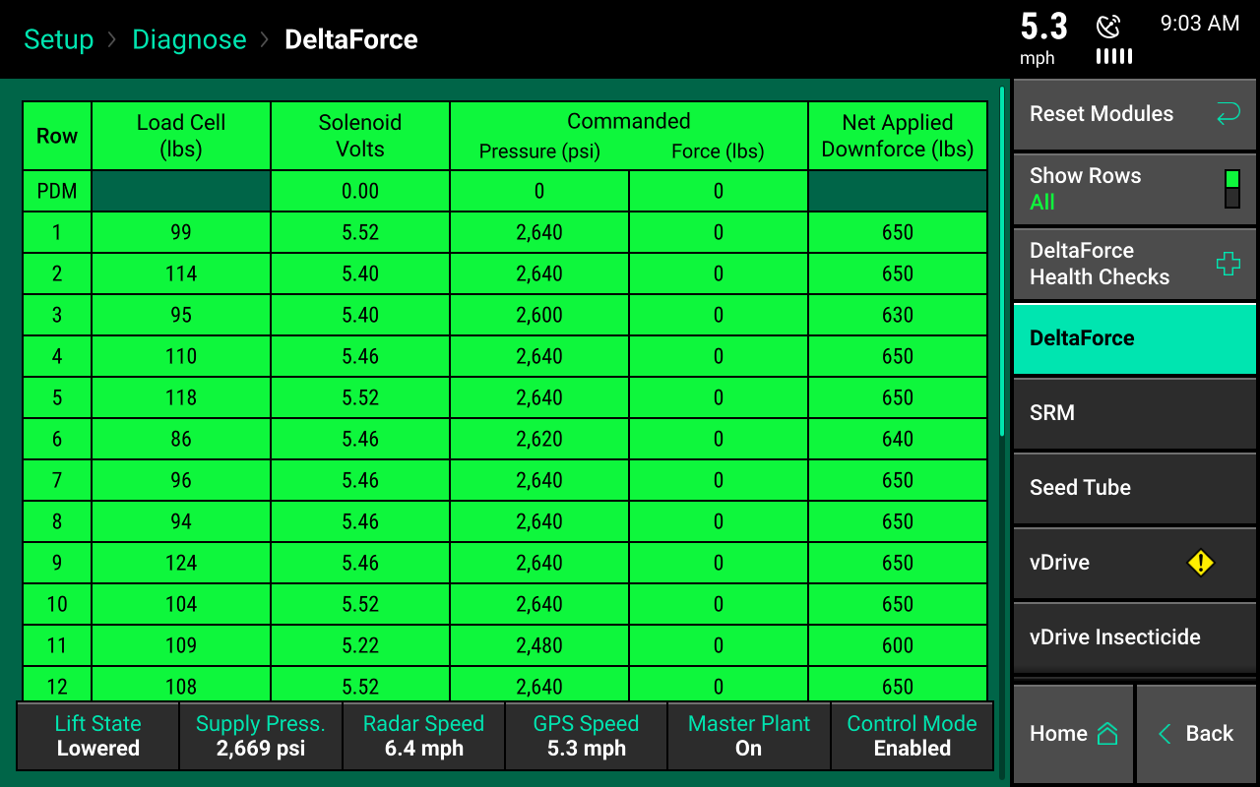This screenshot has height=787, width=1260.
Task: Click row 11 solenoid volts 5.22
Action: point(360,645)
